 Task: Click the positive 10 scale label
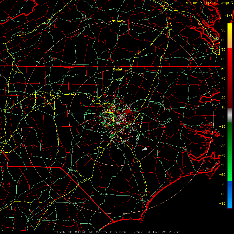click(223, 107)
